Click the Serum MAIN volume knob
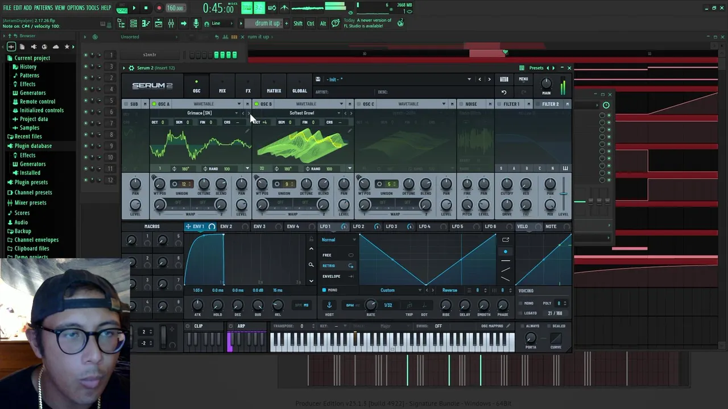This screenshot has height=409, width=728. coord(546,84)
